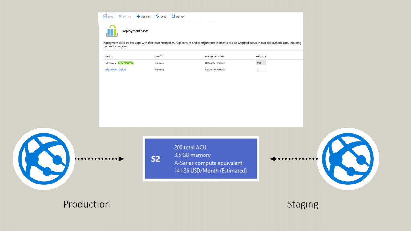Image resolution: width=411 pixels, height=231 pixels.
Task: Click the web app icon above Staging
Action: 348,159
